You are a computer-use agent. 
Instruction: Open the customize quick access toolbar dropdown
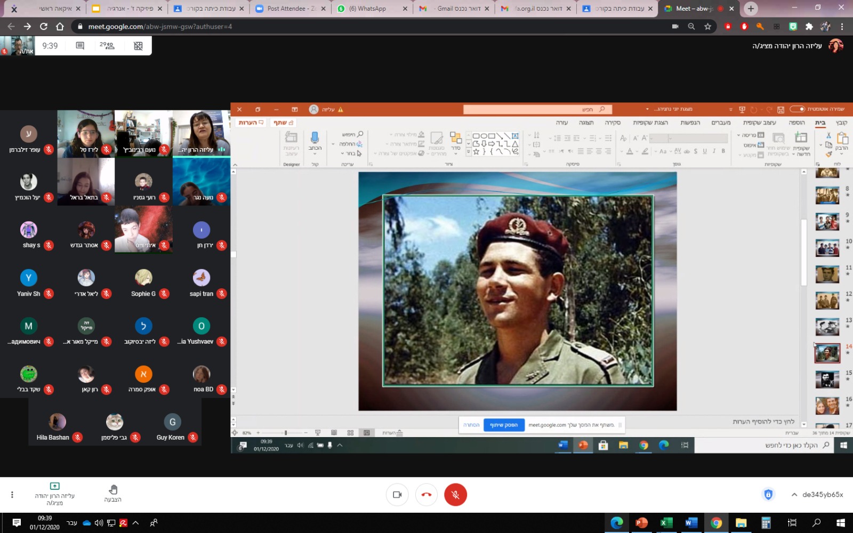(730, 109)
